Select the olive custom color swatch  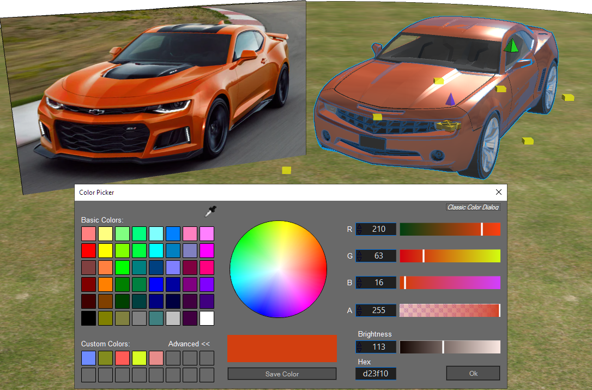click(105, 358)
